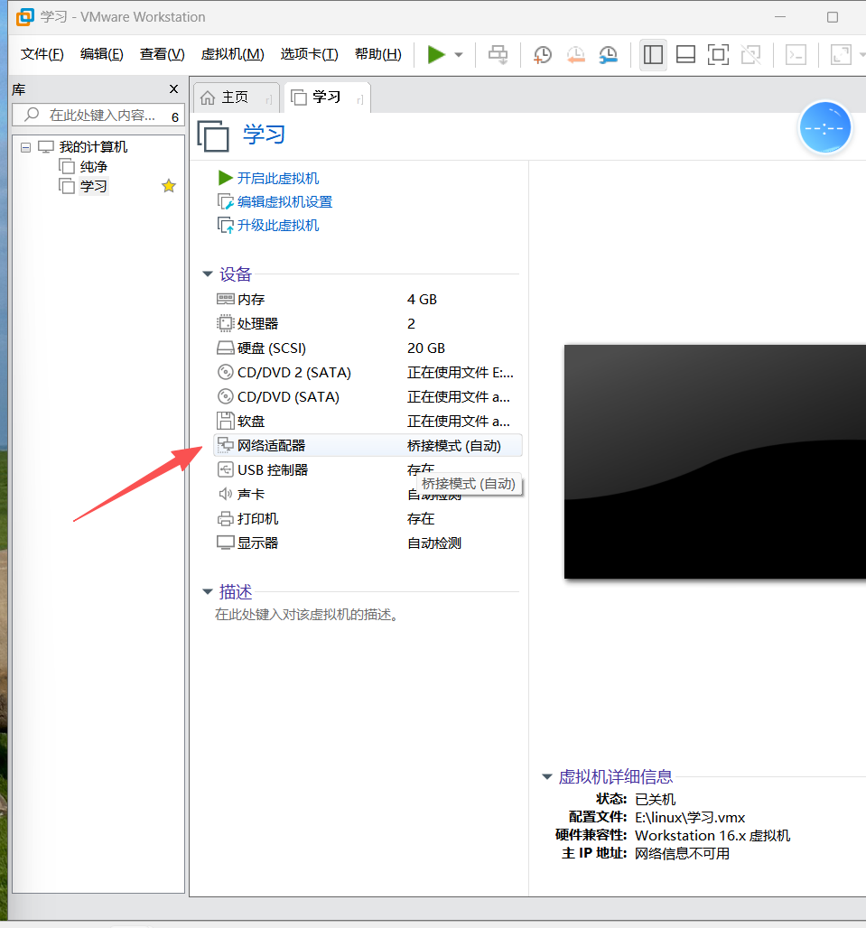
Task: Click the description text input area
Action: 307,615
